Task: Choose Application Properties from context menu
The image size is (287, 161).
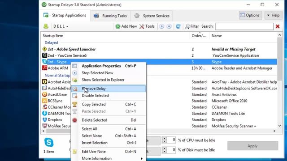Action: click(109, 66)
